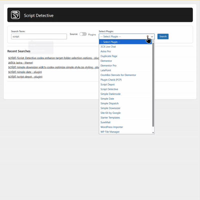Click dropdown list scroll-down arrow
Screen dimensions: 200x200
pyautogui.click(x=153, y=133)
